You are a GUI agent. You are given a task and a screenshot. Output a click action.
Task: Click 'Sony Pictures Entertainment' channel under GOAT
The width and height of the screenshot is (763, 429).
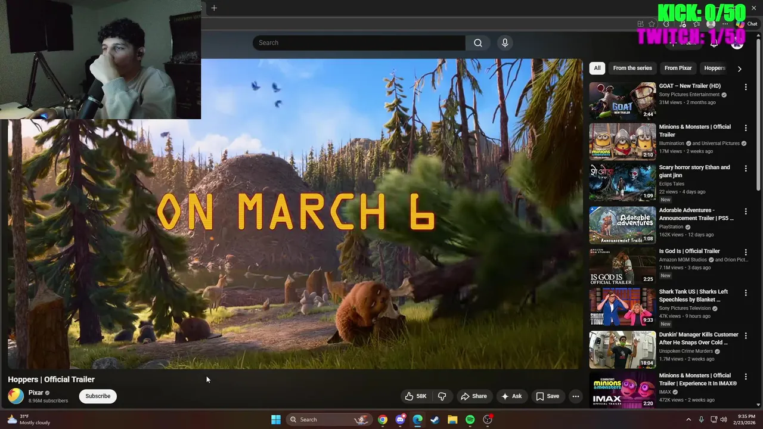[x=689, y=95]
